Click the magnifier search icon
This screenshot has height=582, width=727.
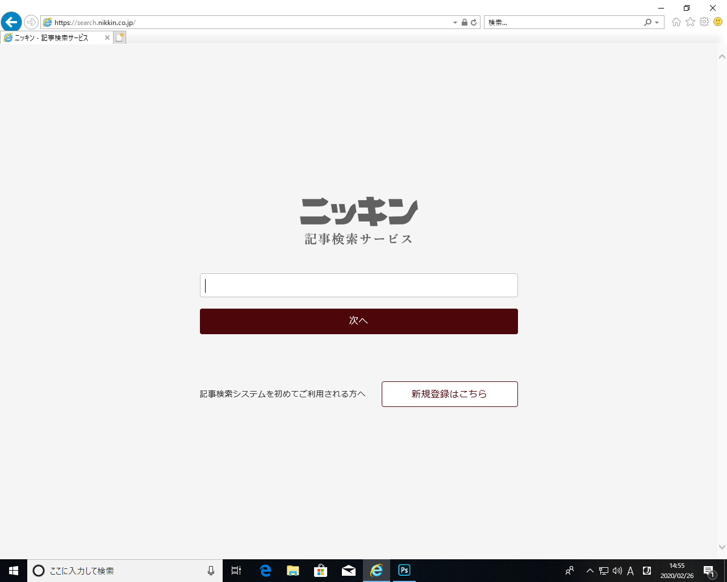[x=647, y=23]
